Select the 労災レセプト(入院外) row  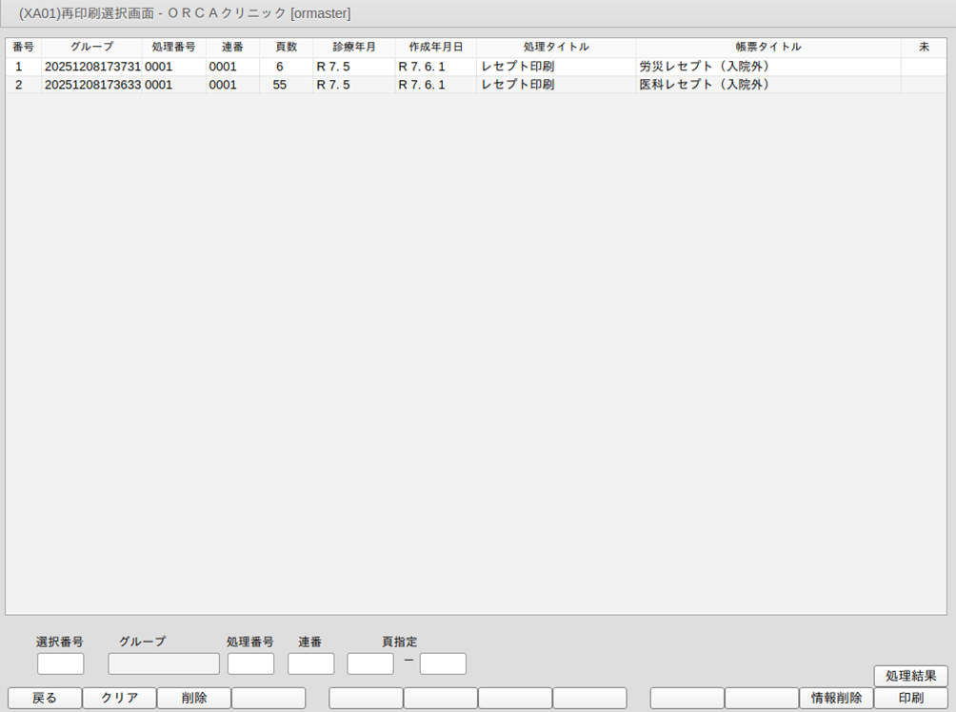(704, 67)
